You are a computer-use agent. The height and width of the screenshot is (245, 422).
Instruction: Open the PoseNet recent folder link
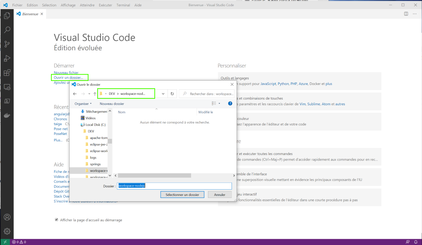[60, 134]
